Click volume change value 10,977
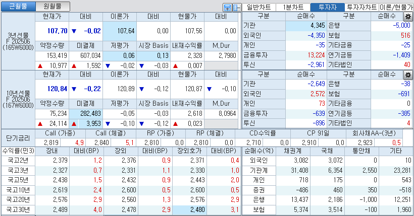 coord(52,65)
